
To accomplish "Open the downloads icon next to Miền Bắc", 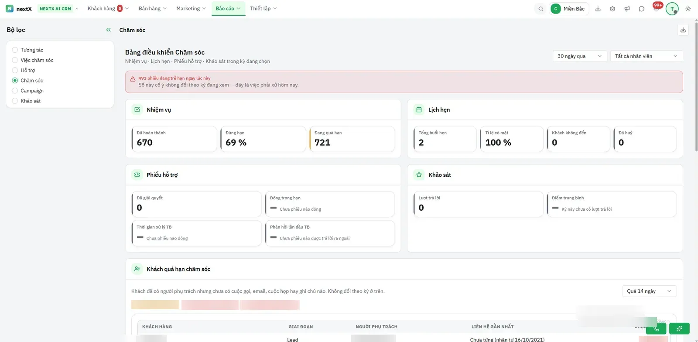I will click(x=598, y=9).
